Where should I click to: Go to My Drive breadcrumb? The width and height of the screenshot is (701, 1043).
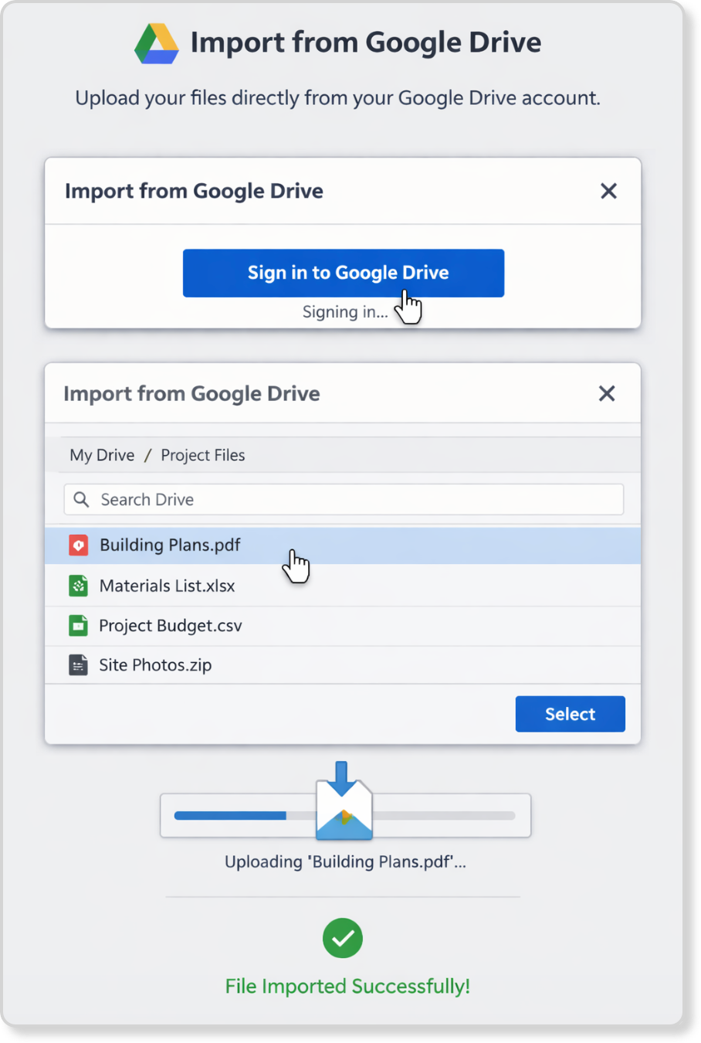pos(102,455)
